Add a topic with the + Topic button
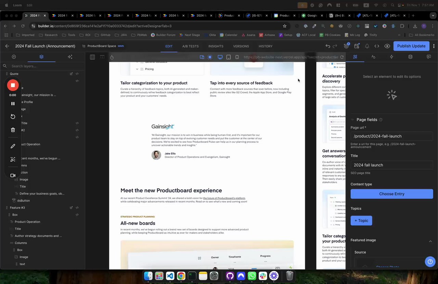438x284 pixels. [361, 220]
